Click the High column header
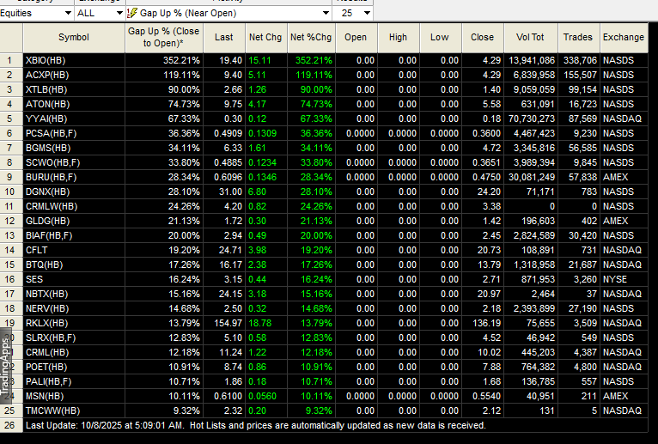Screen dimensions: 658x444 pyautogui.click(x=398, y=37)
